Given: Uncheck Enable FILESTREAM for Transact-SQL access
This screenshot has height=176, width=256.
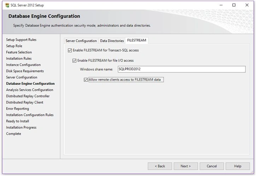Looking at the screenshot, I should 70,51.
